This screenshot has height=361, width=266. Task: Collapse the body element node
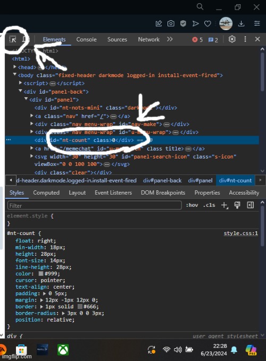pos(15,74)
